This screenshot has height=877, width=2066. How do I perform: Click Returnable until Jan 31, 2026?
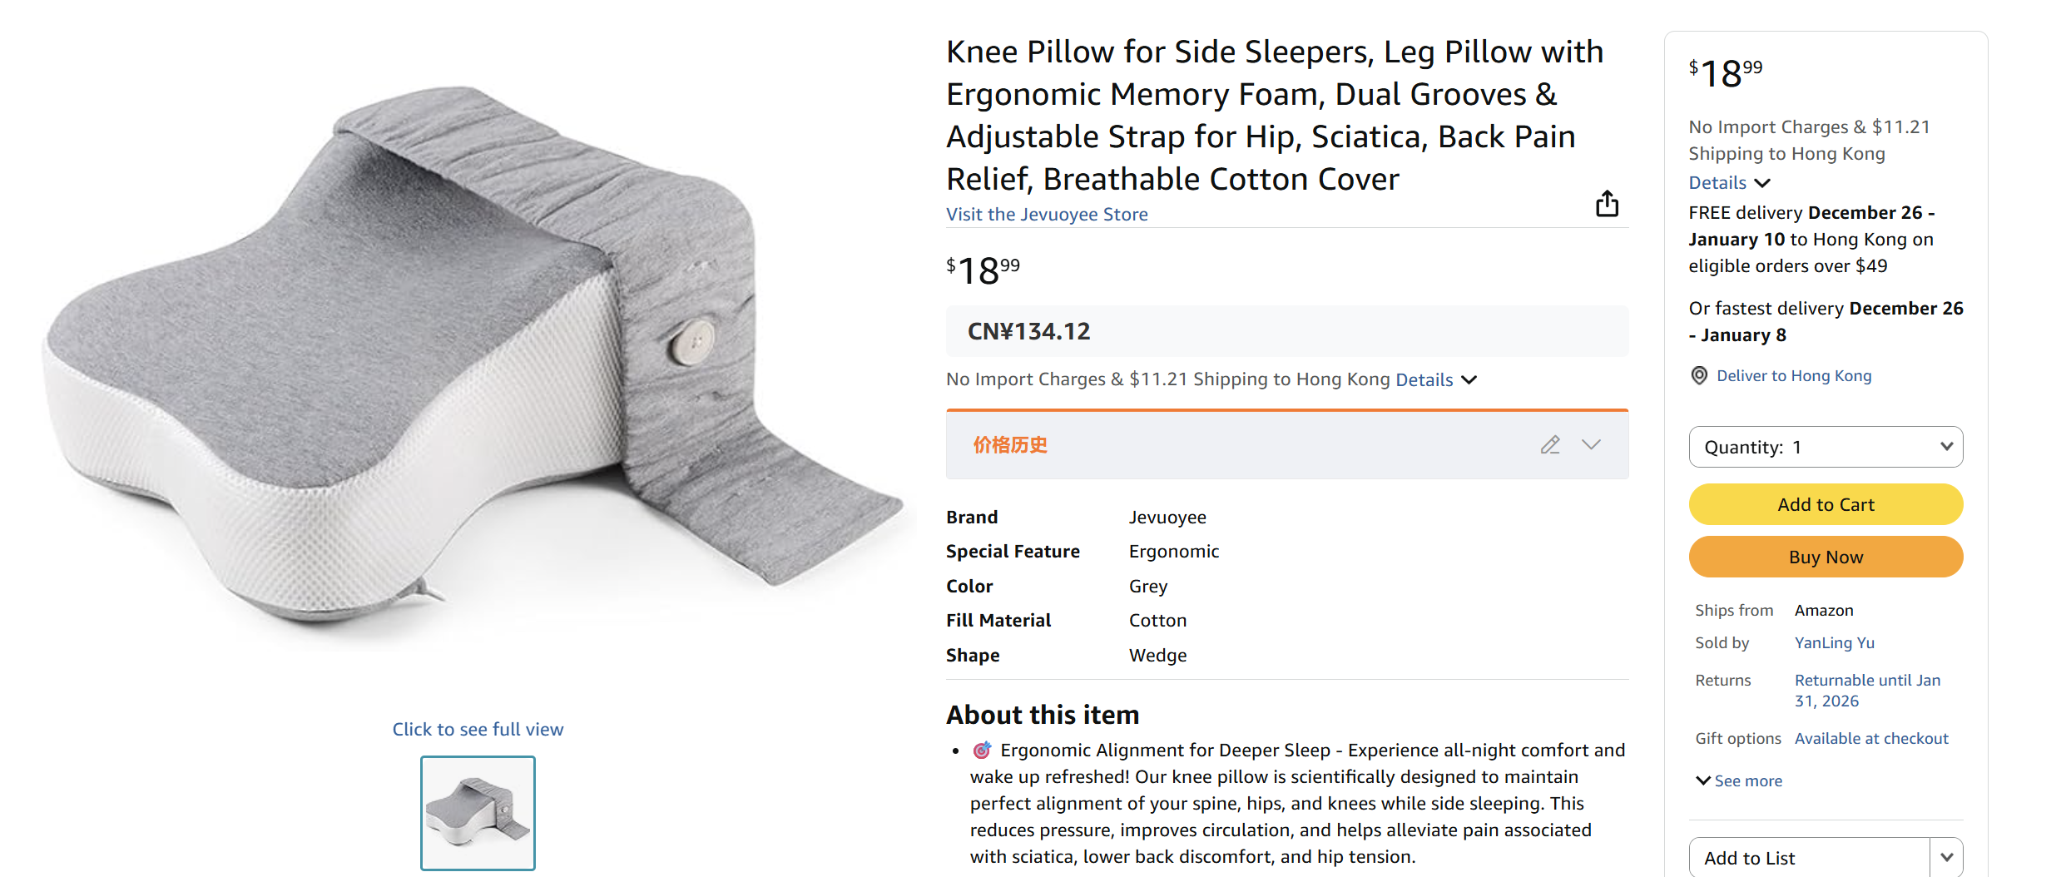(x=1866, y=690)
